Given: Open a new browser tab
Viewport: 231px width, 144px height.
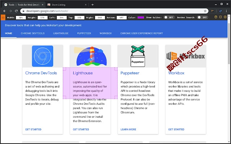Looking at the screenshot, I should pos(92,5).
